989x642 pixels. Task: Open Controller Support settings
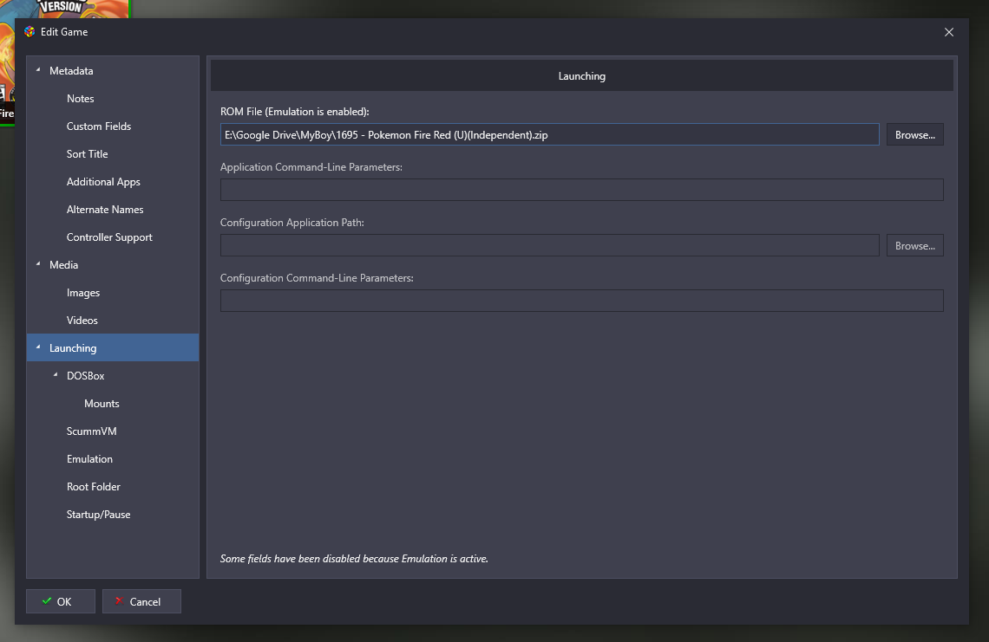tap(109, 237)
